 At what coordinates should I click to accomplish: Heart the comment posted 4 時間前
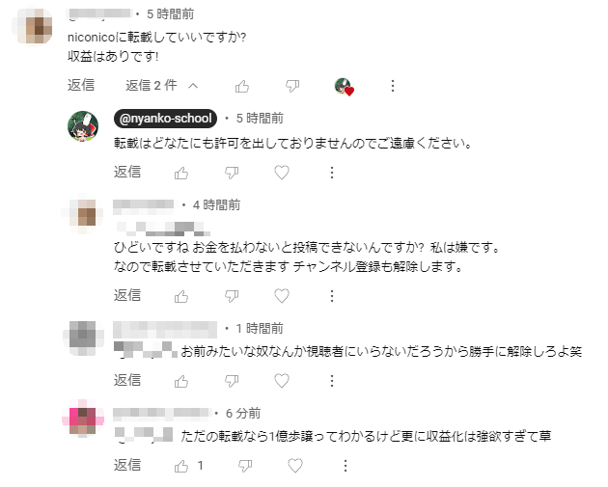[282, 296]
